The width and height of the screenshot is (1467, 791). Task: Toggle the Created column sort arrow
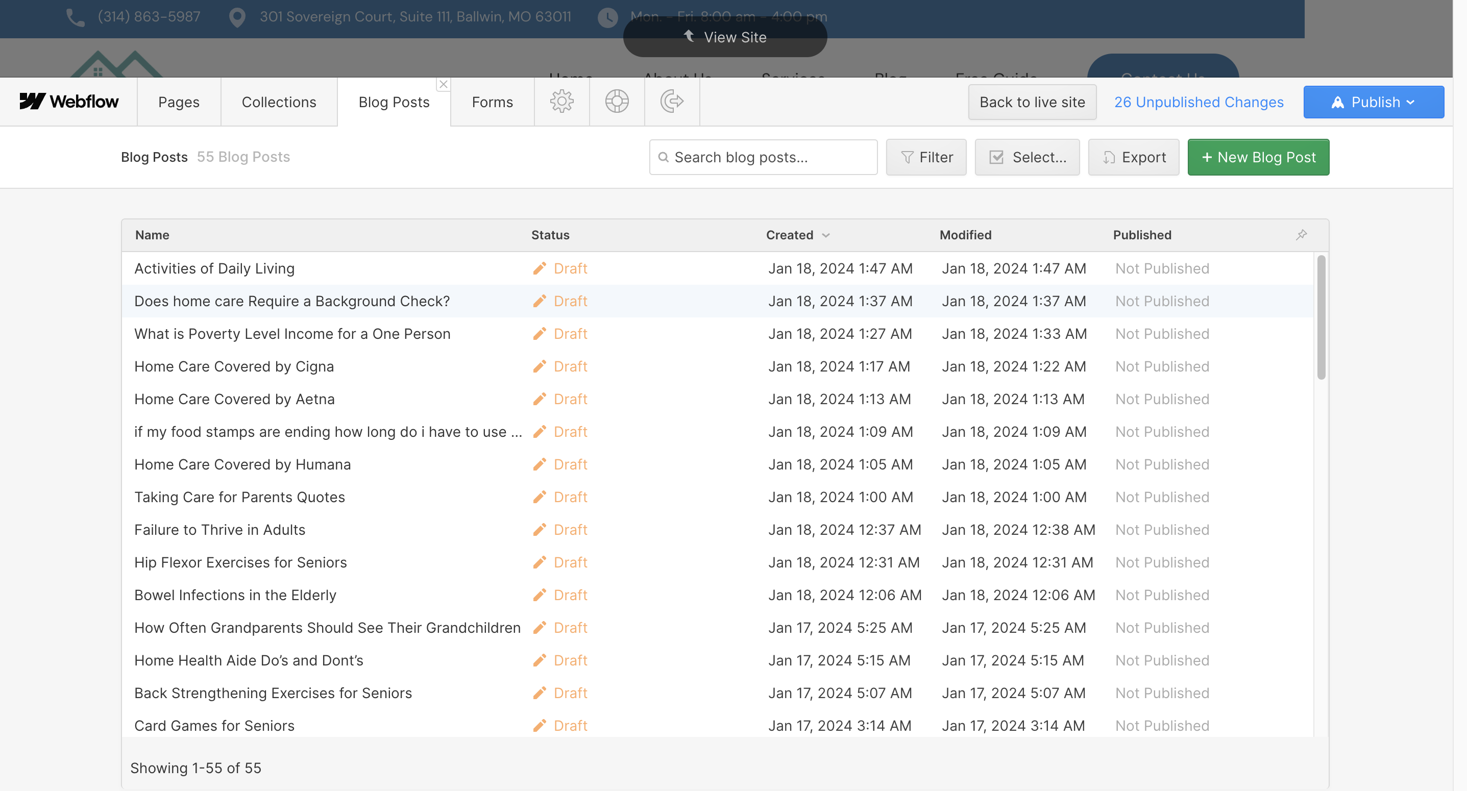point(826,235)
